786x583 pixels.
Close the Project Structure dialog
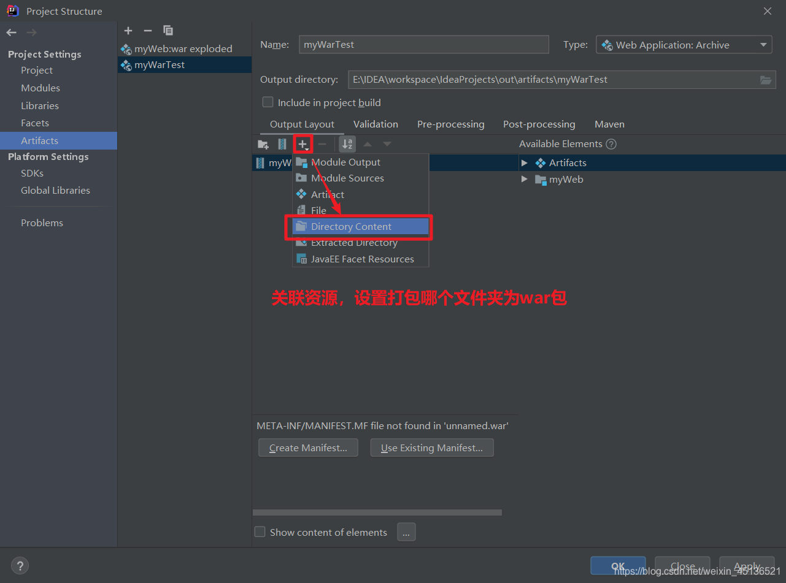(768, 11)
